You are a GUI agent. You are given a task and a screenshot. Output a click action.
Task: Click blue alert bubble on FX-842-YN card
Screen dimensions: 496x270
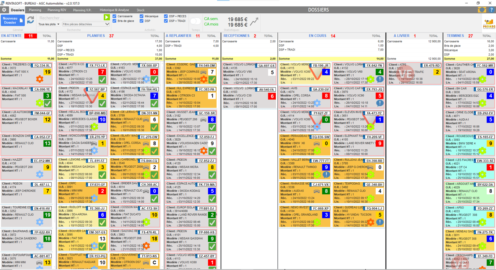380,80
